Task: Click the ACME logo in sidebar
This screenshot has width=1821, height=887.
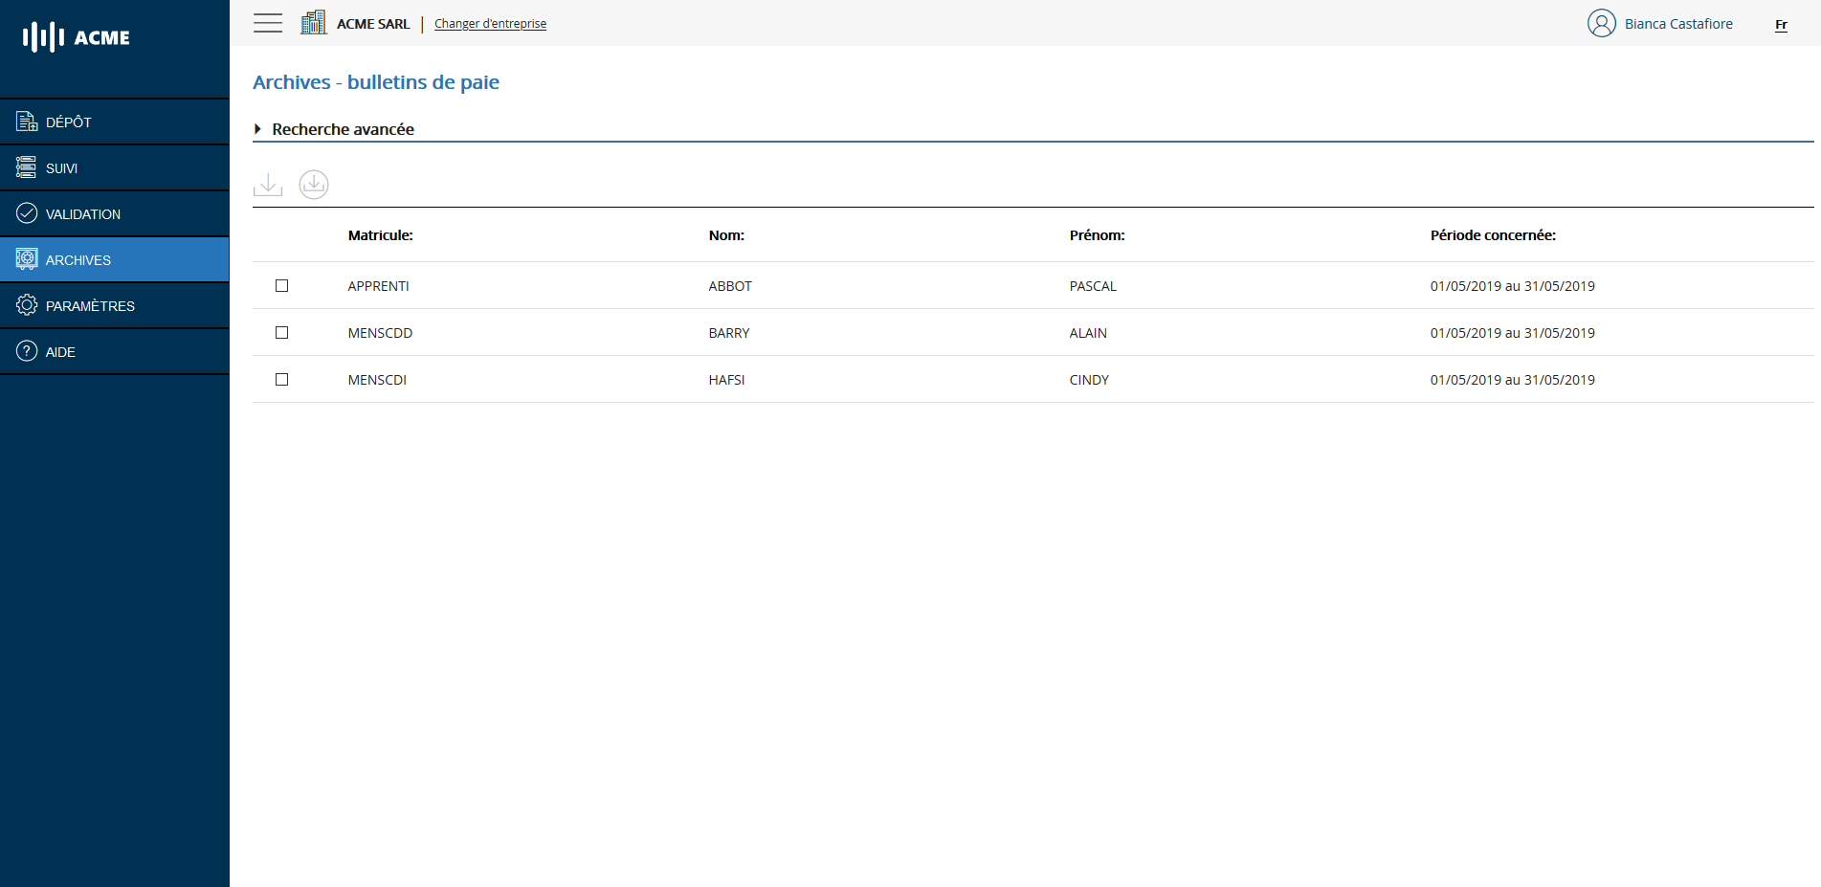Action: [x=77, y=37]
